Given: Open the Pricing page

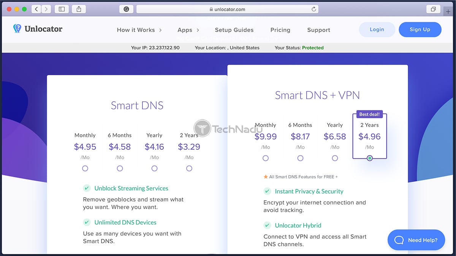Looking at the screenshot, I should point(280,30).
